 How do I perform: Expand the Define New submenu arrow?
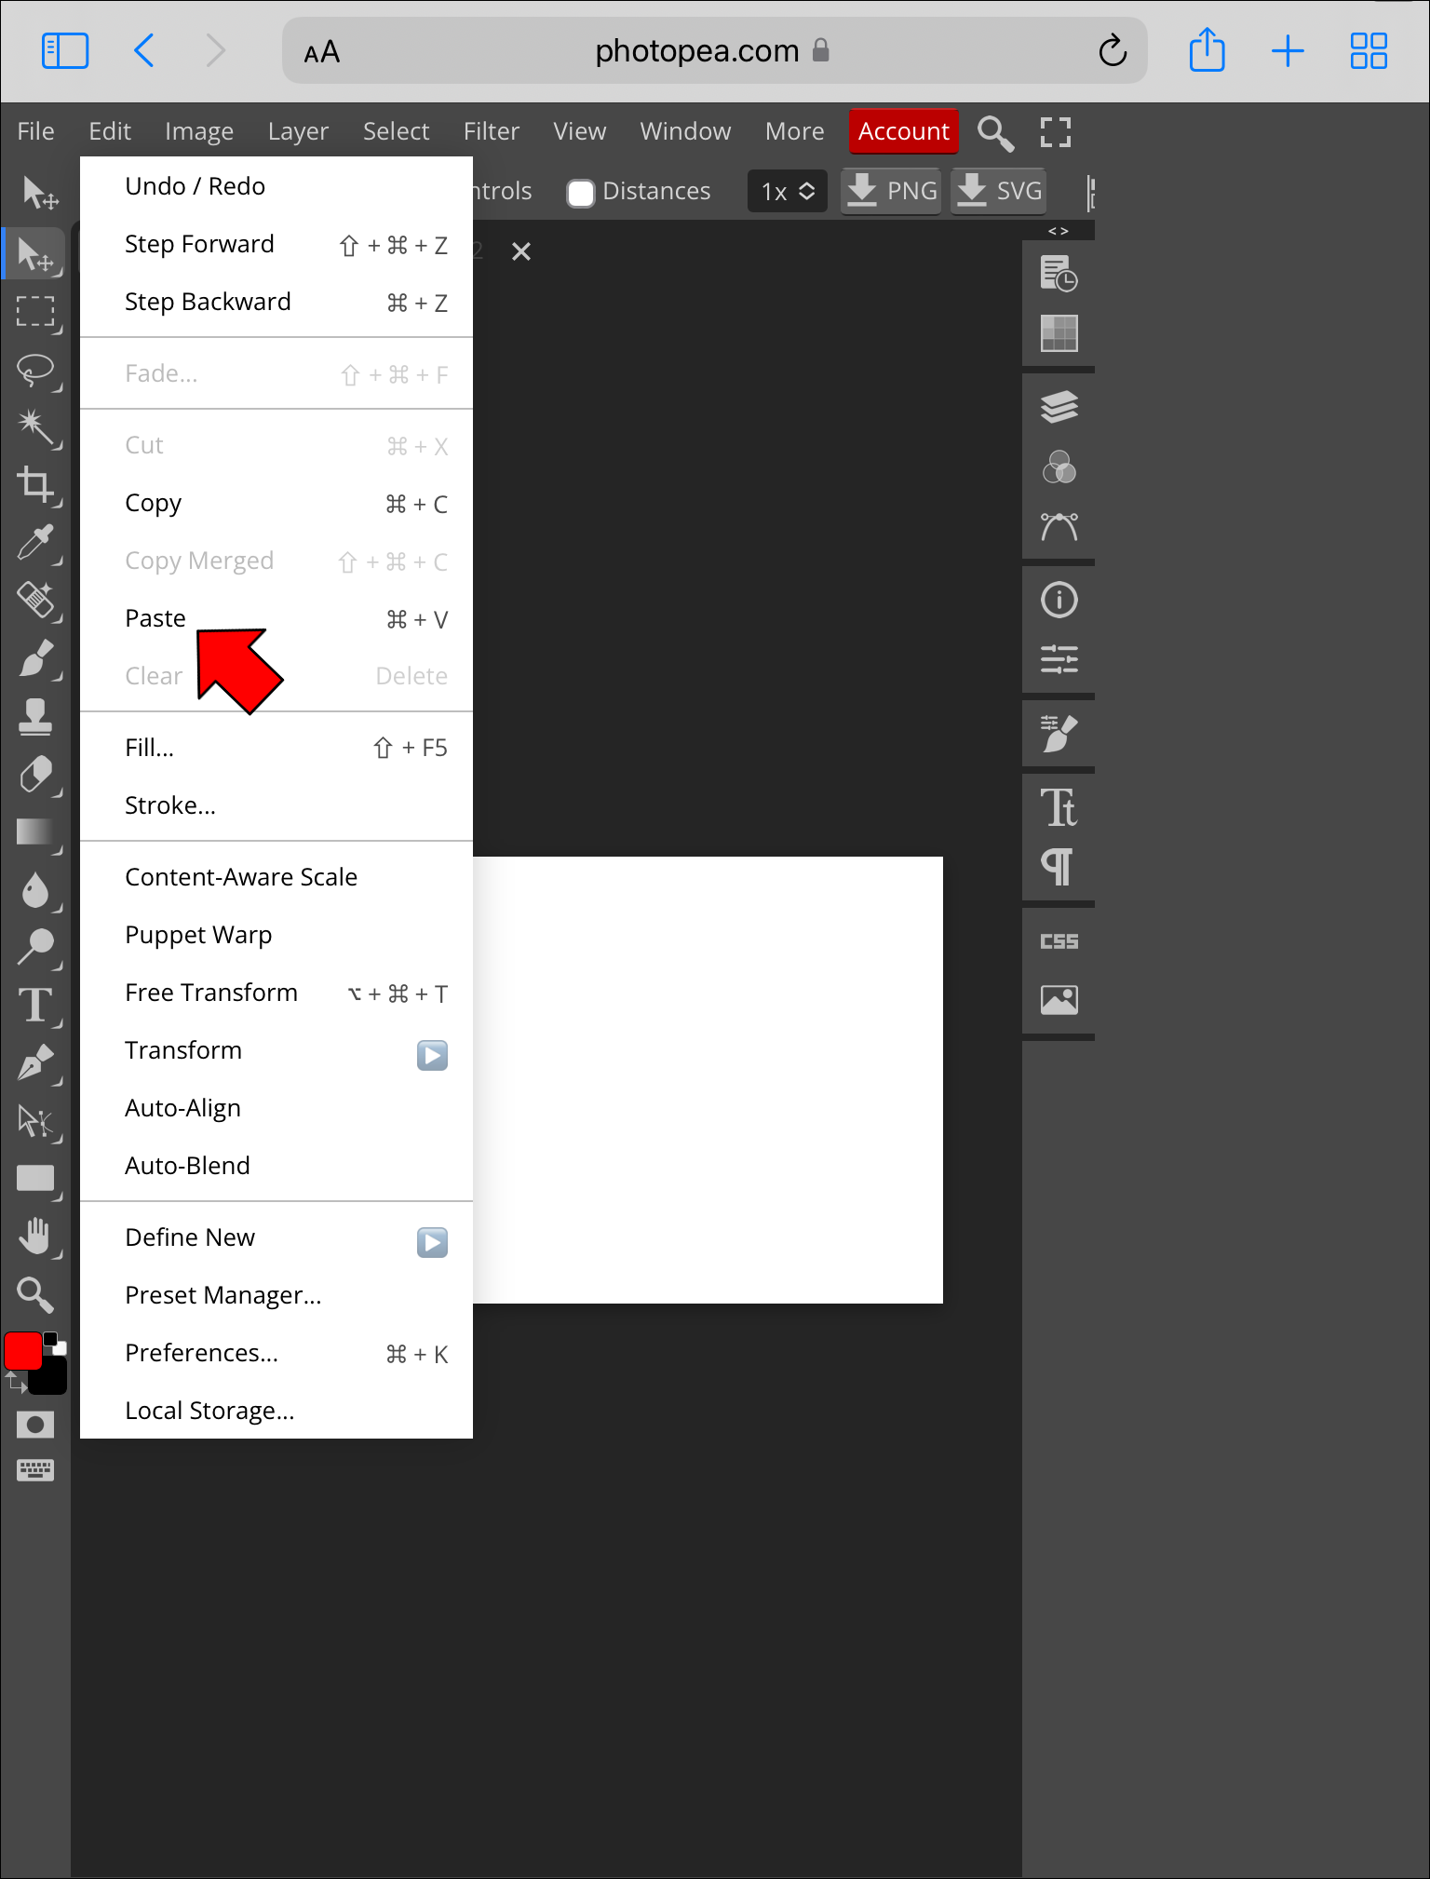[432, 1242]
